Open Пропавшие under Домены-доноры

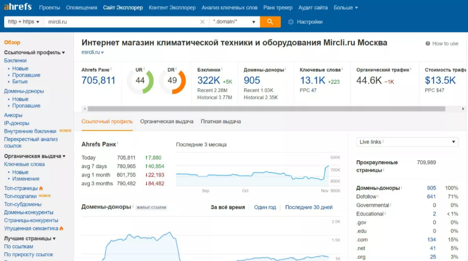[x=26, y=106]
